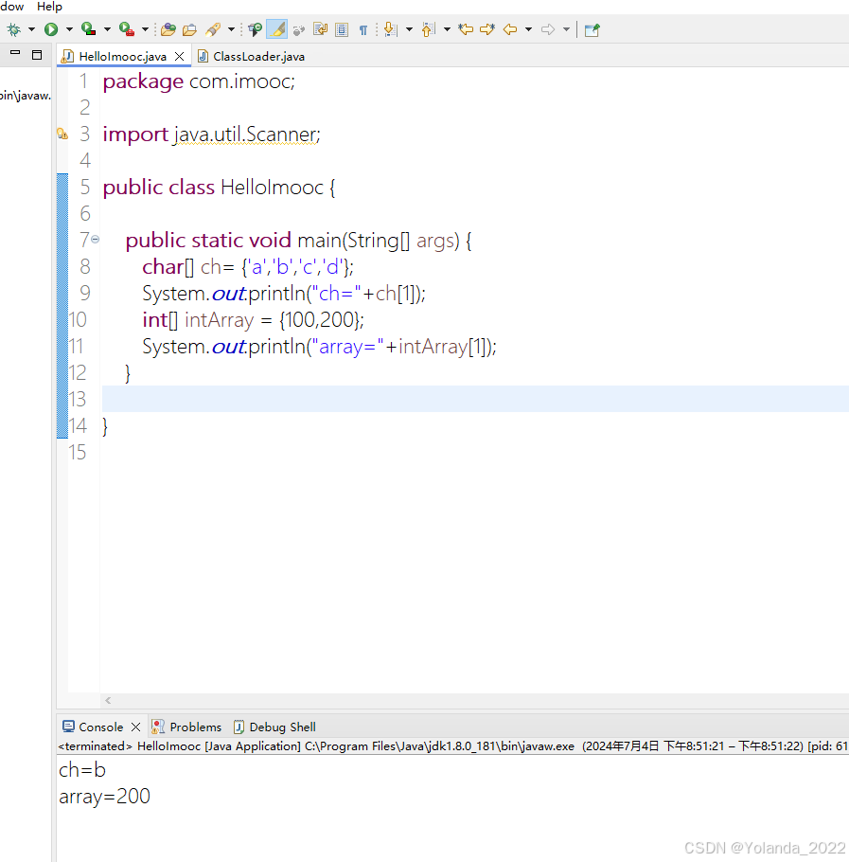The image size is (849, 862).
Task: Click the Coverage launch icon
Action: click(x=88, y=29)
